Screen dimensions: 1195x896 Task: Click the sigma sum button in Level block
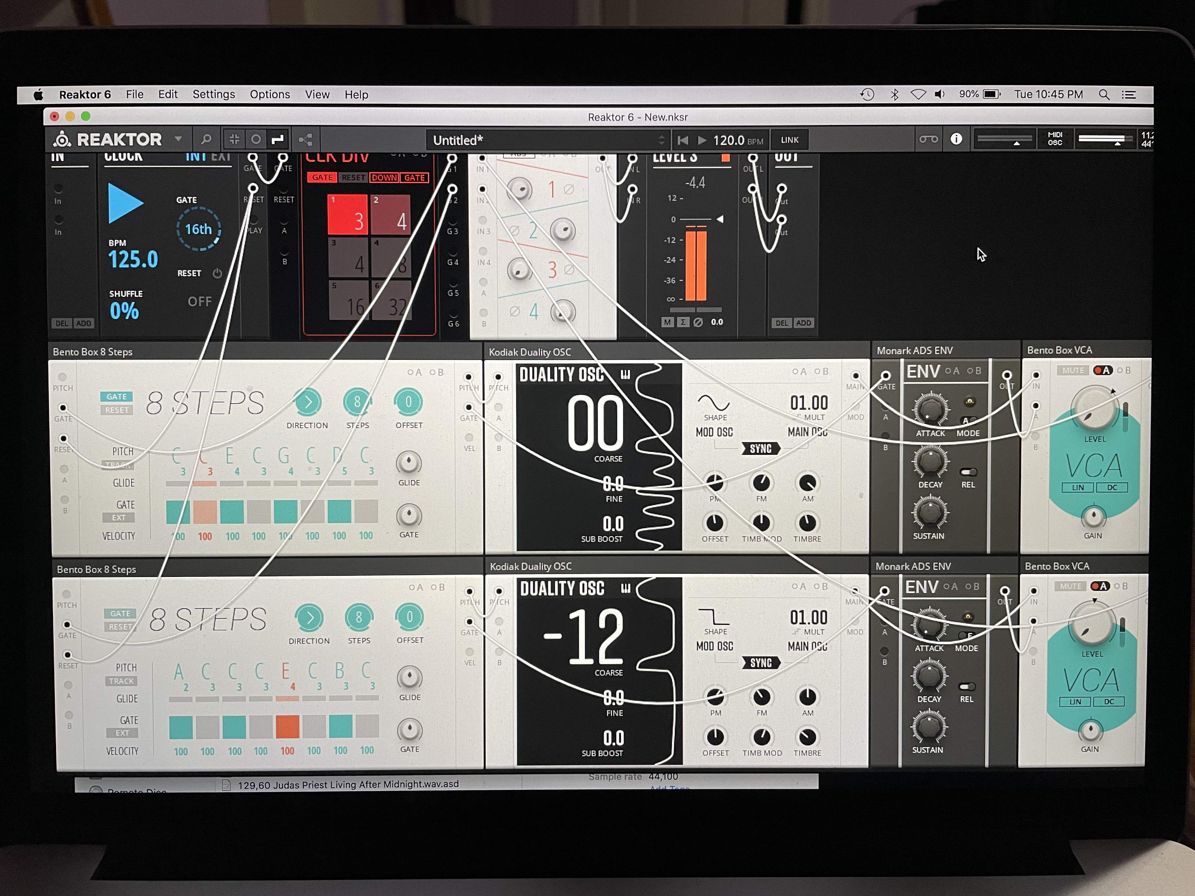click(x=683, y=322)
